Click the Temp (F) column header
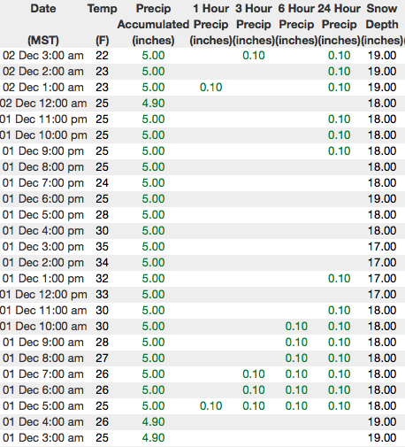 (x=102, y=24)
